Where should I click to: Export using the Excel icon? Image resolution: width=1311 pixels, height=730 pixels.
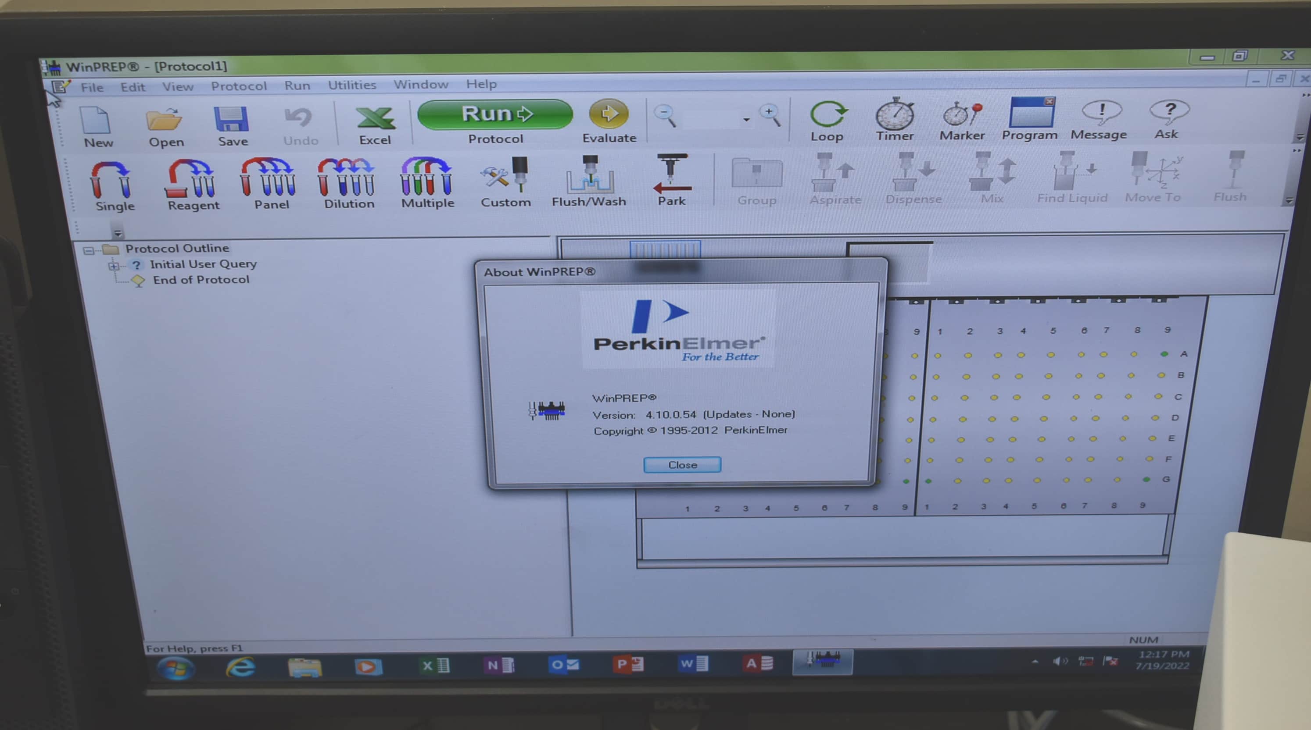pos(375,126)
